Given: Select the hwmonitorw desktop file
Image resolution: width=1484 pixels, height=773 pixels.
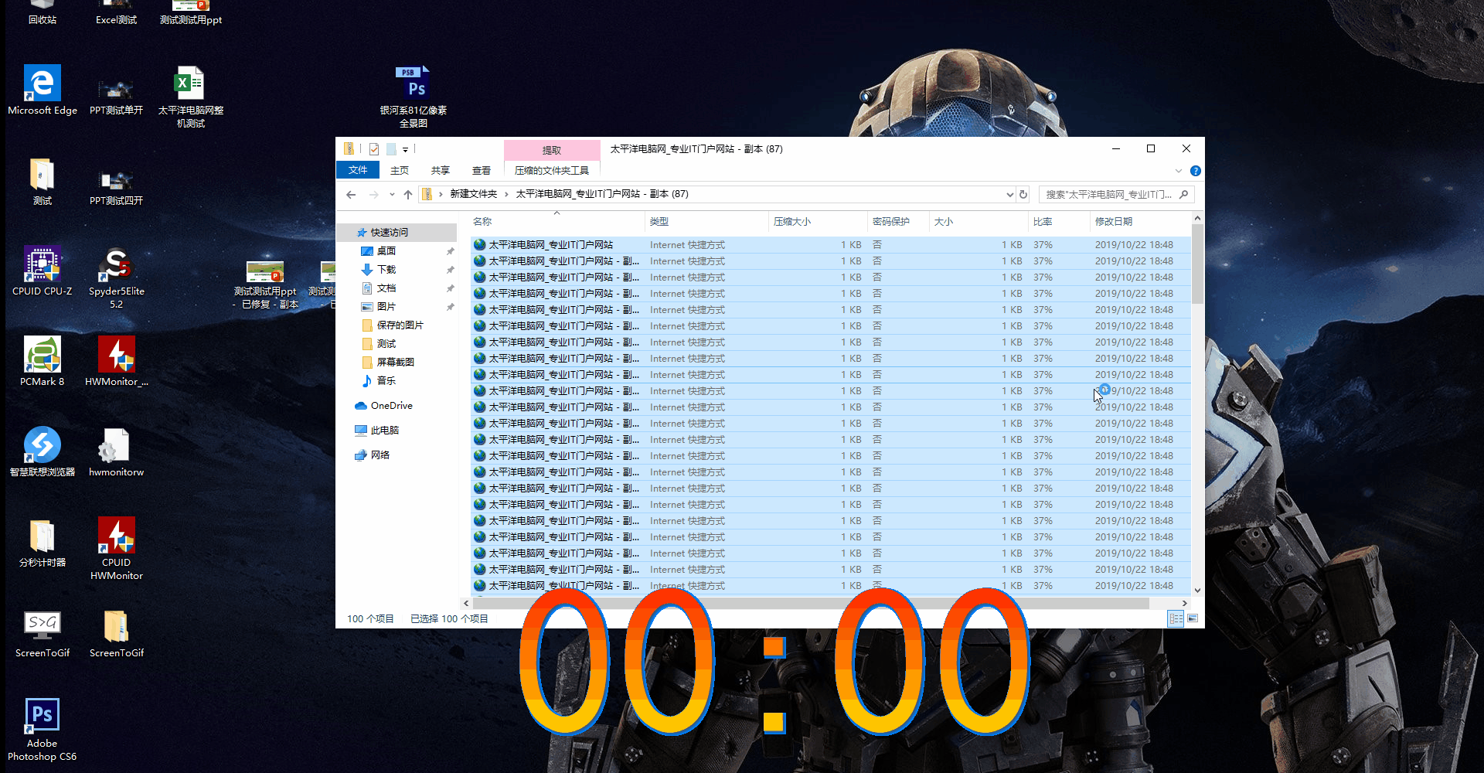Looking at the screenshot, I should coord(117,451).
